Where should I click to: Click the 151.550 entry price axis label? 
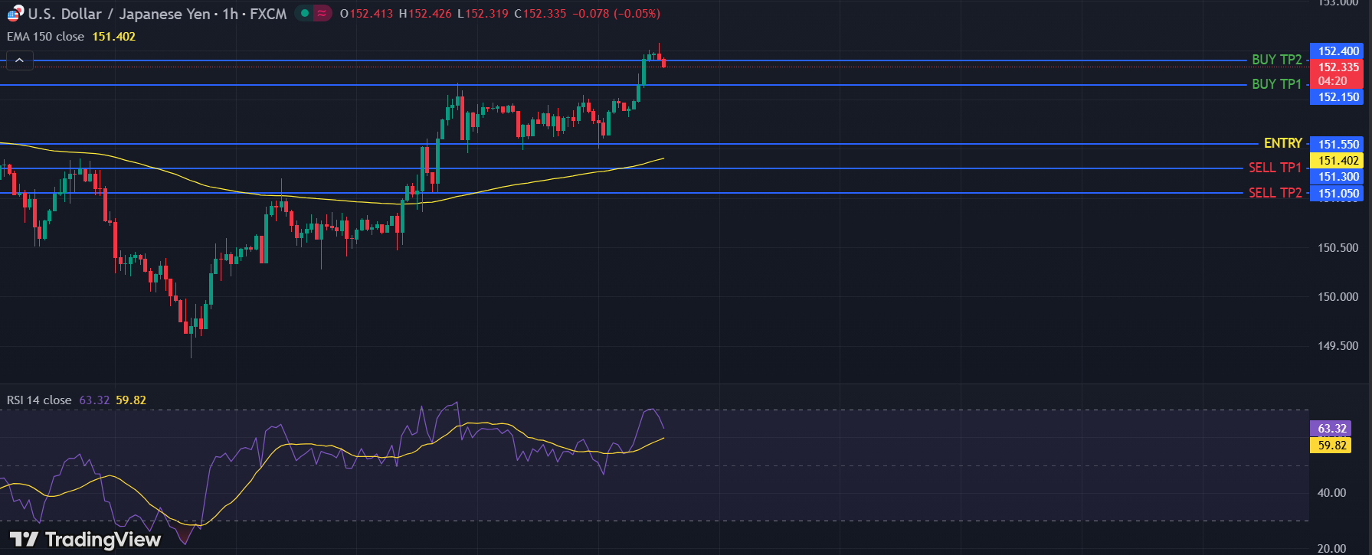click(x=1338, y=145)
